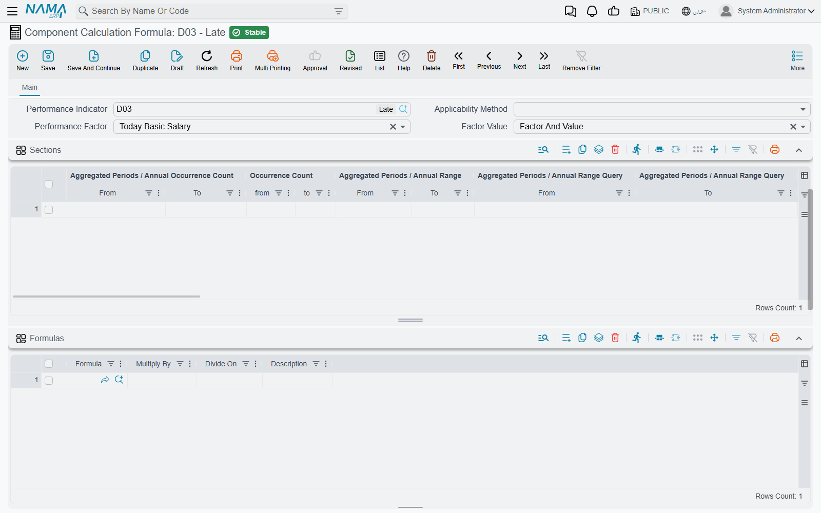The height and width of the screenshot is (513, 821).
Task: Check row 1 checkbox in Sections grid
Action: [49, 210]
